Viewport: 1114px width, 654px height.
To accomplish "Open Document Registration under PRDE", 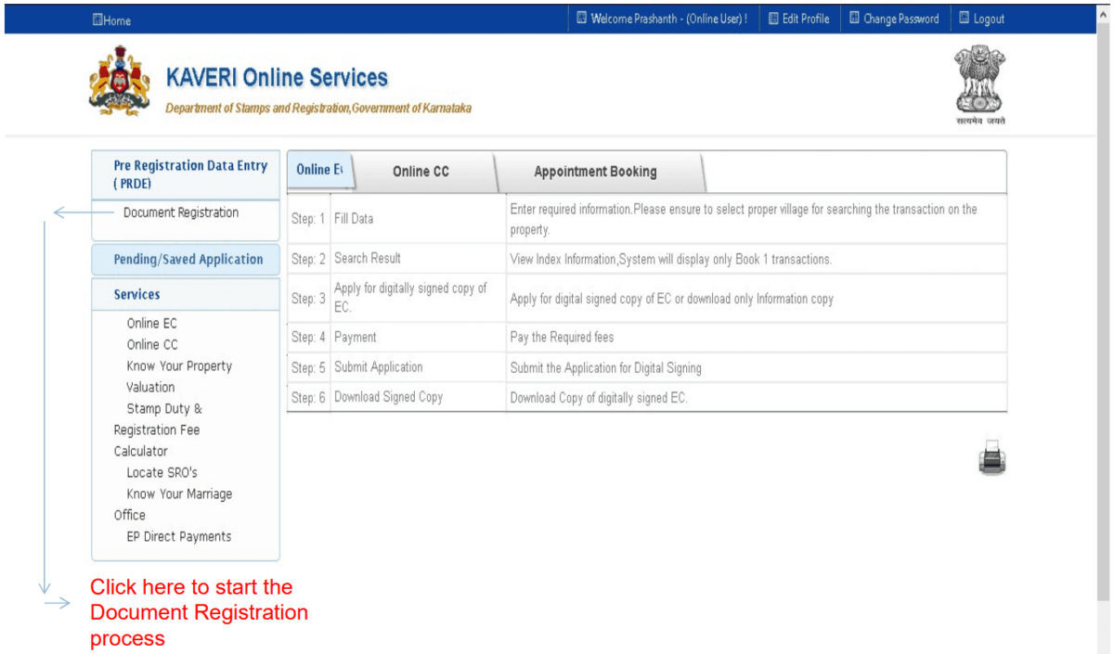I will pos(179,212).
